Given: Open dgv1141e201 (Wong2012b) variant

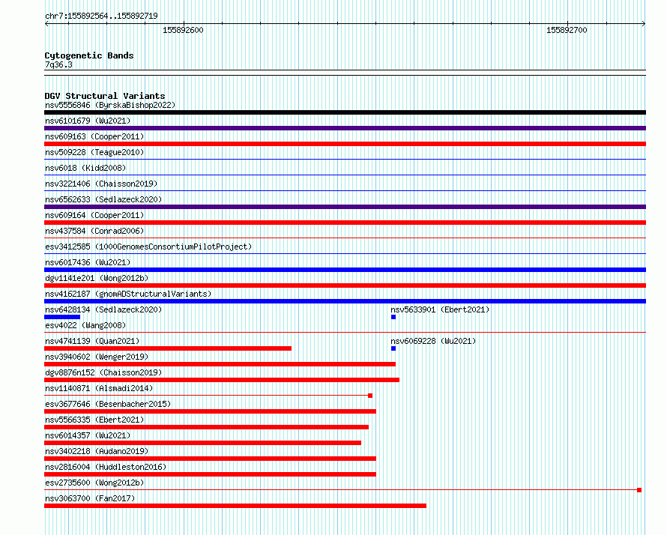Looking at the screenshot, I should [97, 278].
